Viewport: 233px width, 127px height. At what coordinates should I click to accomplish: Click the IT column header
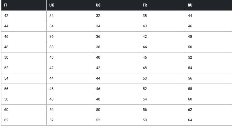point(6,5)
